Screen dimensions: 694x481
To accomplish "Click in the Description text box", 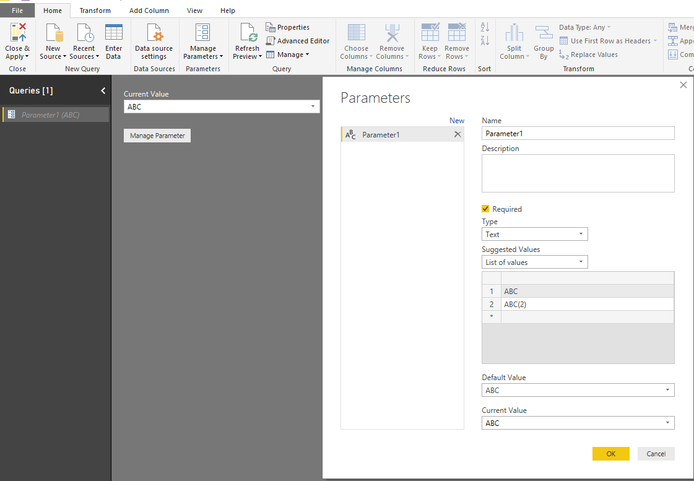I will (x=578, y=173).
